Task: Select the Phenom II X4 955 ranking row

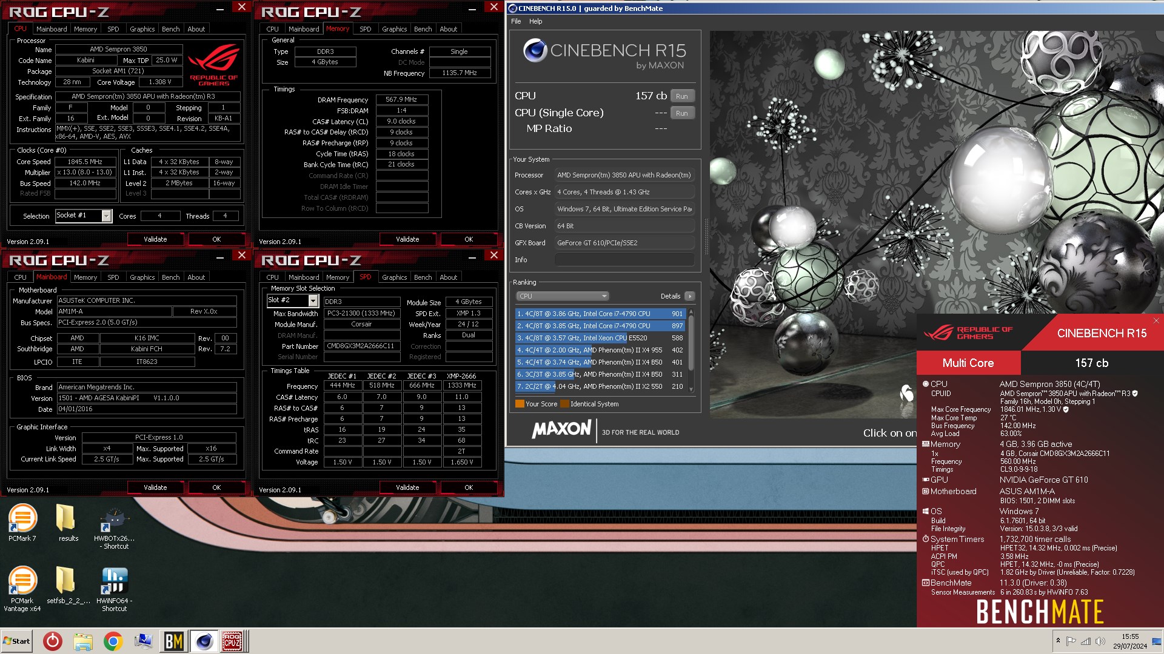Action: 600,350
